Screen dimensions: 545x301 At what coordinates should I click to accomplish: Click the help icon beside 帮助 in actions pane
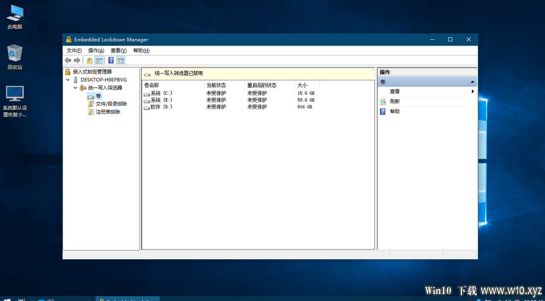coord(383,111)
